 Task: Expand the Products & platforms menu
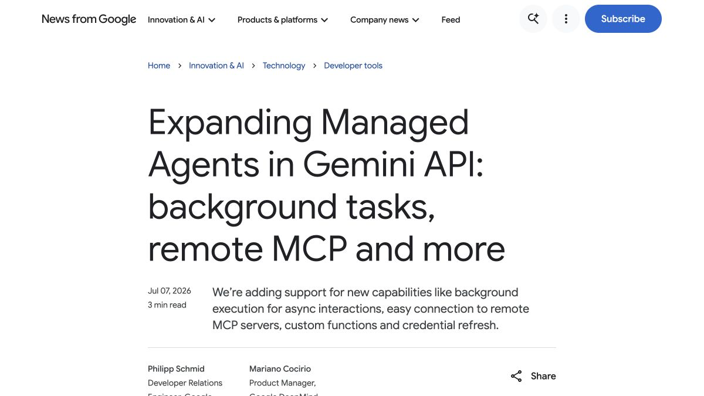click(283, 20)
